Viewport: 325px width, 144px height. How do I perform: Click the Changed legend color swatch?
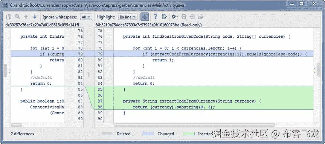(x=148, y=134)
